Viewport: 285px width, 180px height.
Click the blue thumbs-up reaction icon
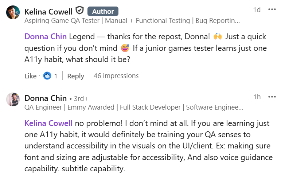(x=47, y=76)
